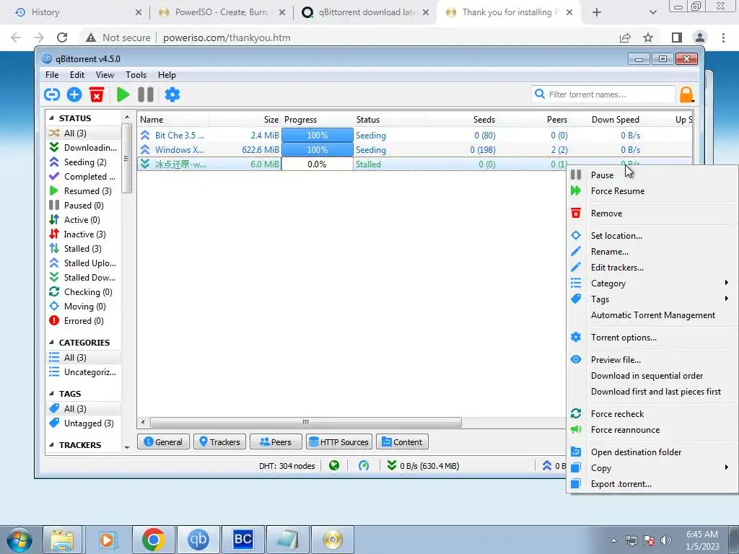Image resolution: width=739 pixels, height=554 pixels.
Task: Click the Chrome taskbar icon
Action: point(153,540)
